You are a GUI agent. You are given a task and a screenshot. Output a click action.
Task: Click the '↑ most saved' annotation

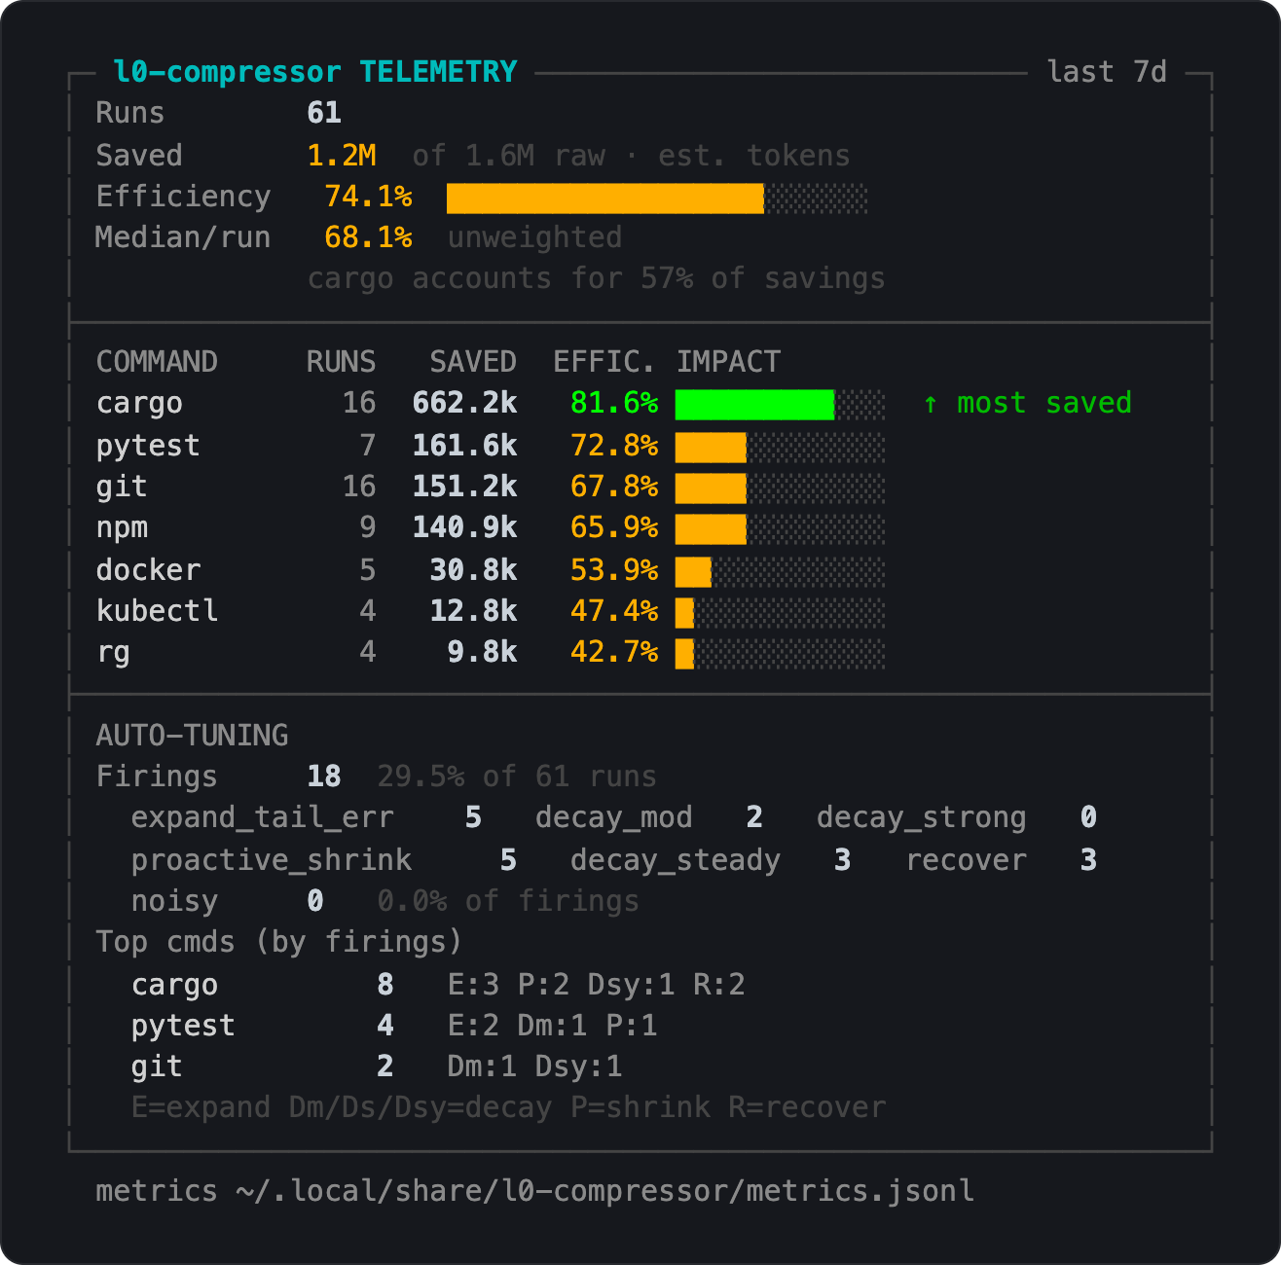pyautogui.click(x=1027, y=403)
